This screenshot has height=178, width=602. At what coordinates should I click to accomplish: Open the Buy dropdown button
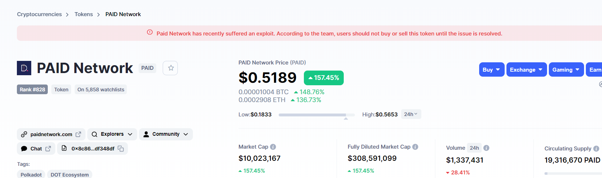pos(492,69)
